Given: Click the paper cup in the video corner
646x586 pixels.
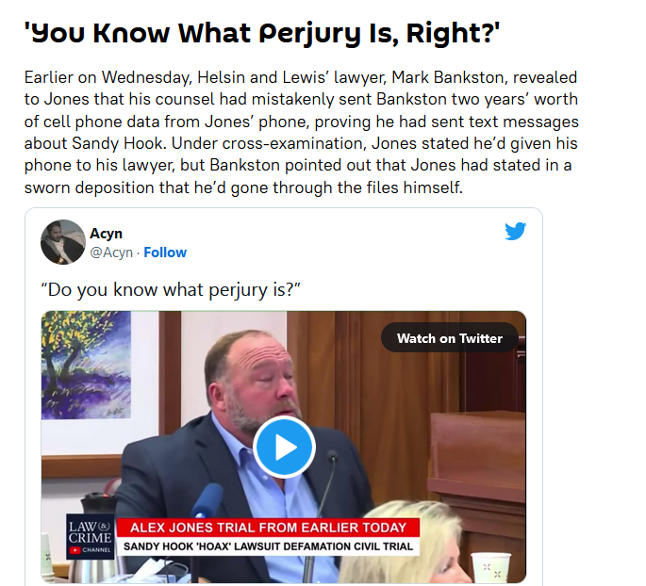Looking at the screenshot, I should [x=490, y=568].
